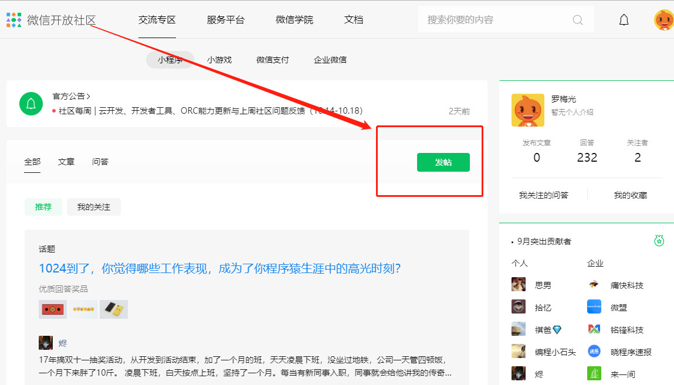674x385 pixels.
Task: Click author name 烬 above the answer
Action: tap(62, 343)
